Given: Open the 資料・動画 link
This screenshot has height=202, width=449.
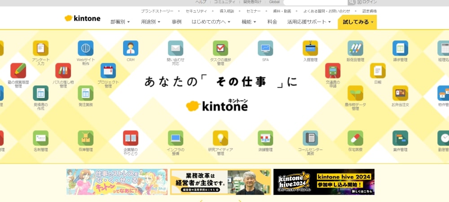Looking at the screenshot, I should click(x=282, y=11).
